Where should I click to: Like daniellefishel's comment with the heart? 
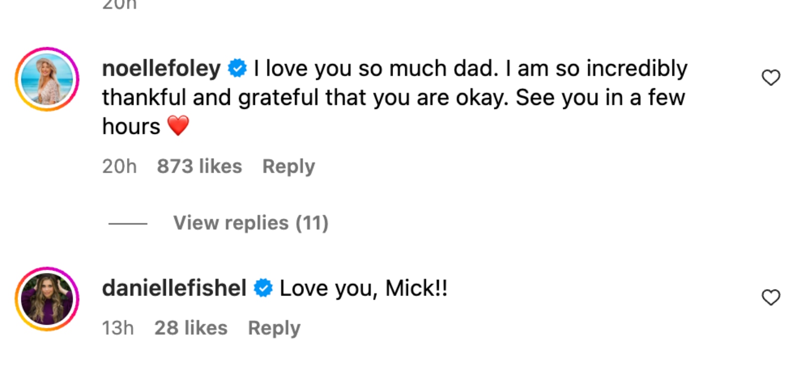[x=771, y=297]
